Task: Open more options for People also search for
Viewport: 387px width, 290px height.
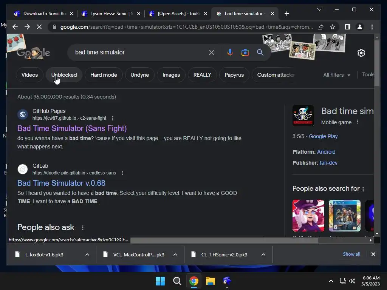Action: coord(363,189)
